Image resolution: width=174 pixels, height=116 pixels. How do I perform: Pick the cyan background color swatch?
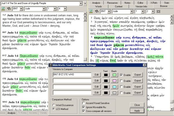[x=115, y=87]
